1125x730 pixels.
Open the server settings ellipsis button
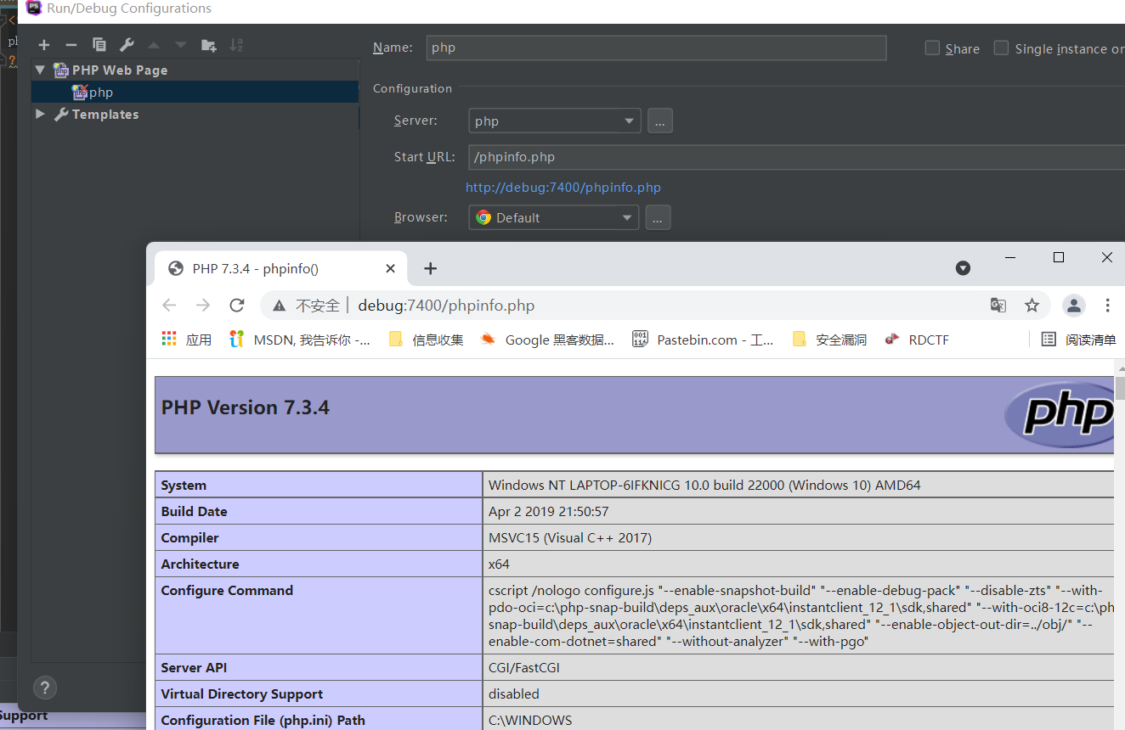(x=660, y=121)
